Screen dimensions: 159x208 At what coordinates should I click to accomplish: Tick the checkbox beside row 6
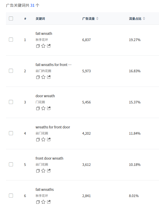(x=11, y=196)
